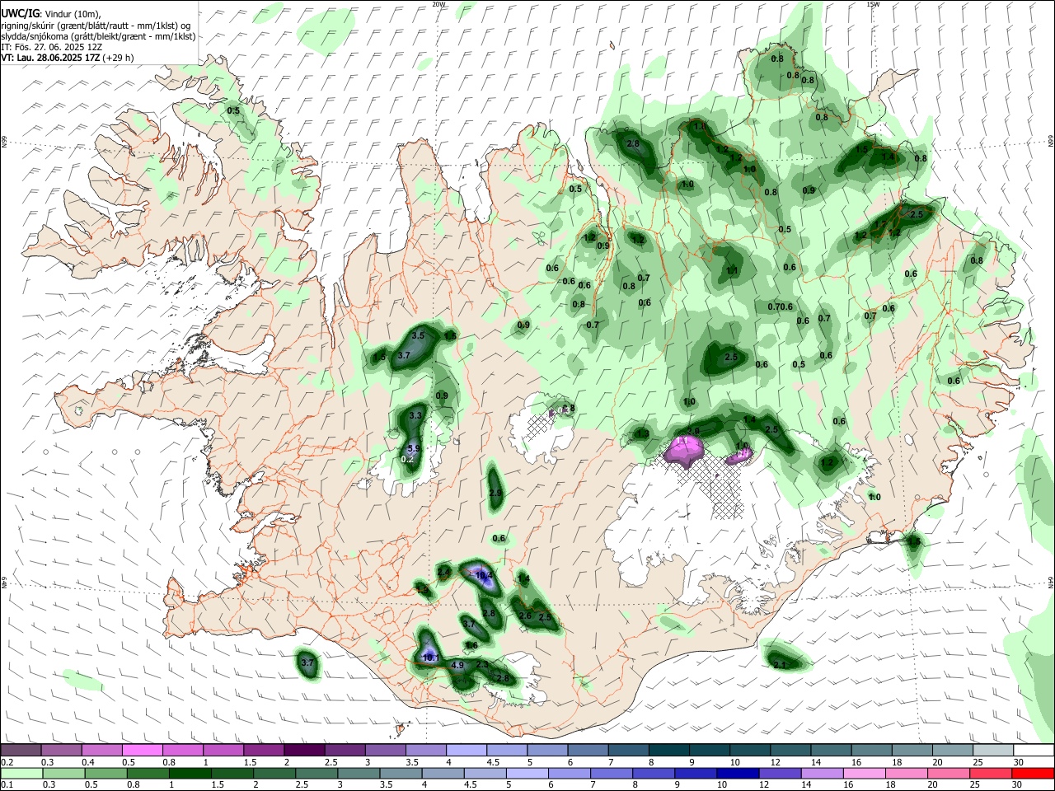Screen dimensions: 1055x791
Task: Select the 5.9 precipitation value
Action: [x=415, y=448]
